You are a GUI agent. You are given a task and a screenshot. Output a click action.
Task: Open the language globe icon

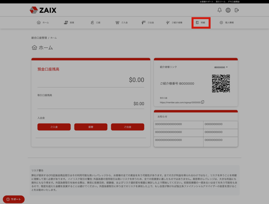pos(228,10)
